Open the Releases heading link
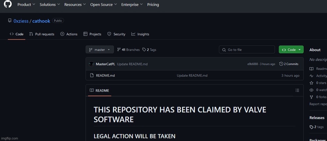The image size is (327, 141). 317,118
